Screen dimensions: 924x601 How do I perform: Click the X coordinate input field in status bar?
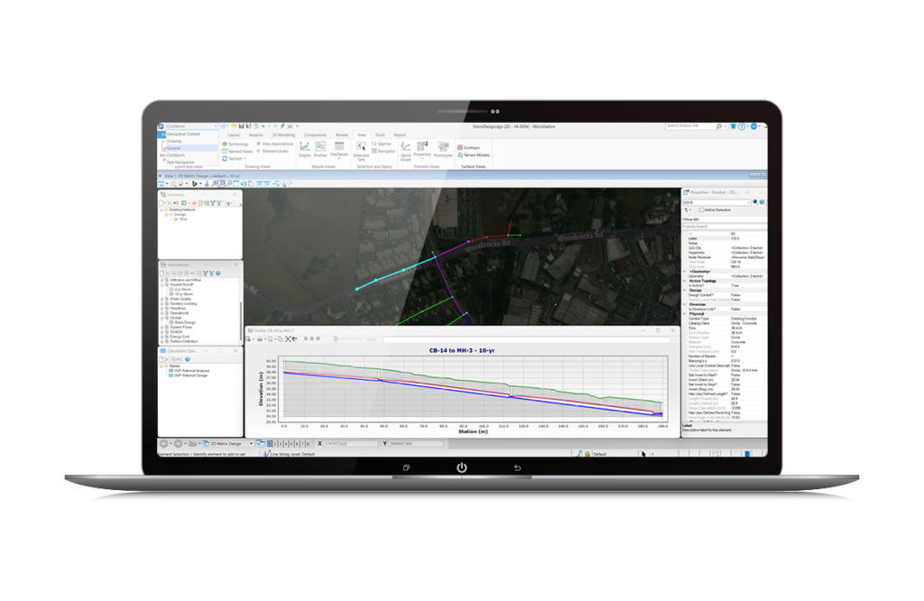point(352,443)
